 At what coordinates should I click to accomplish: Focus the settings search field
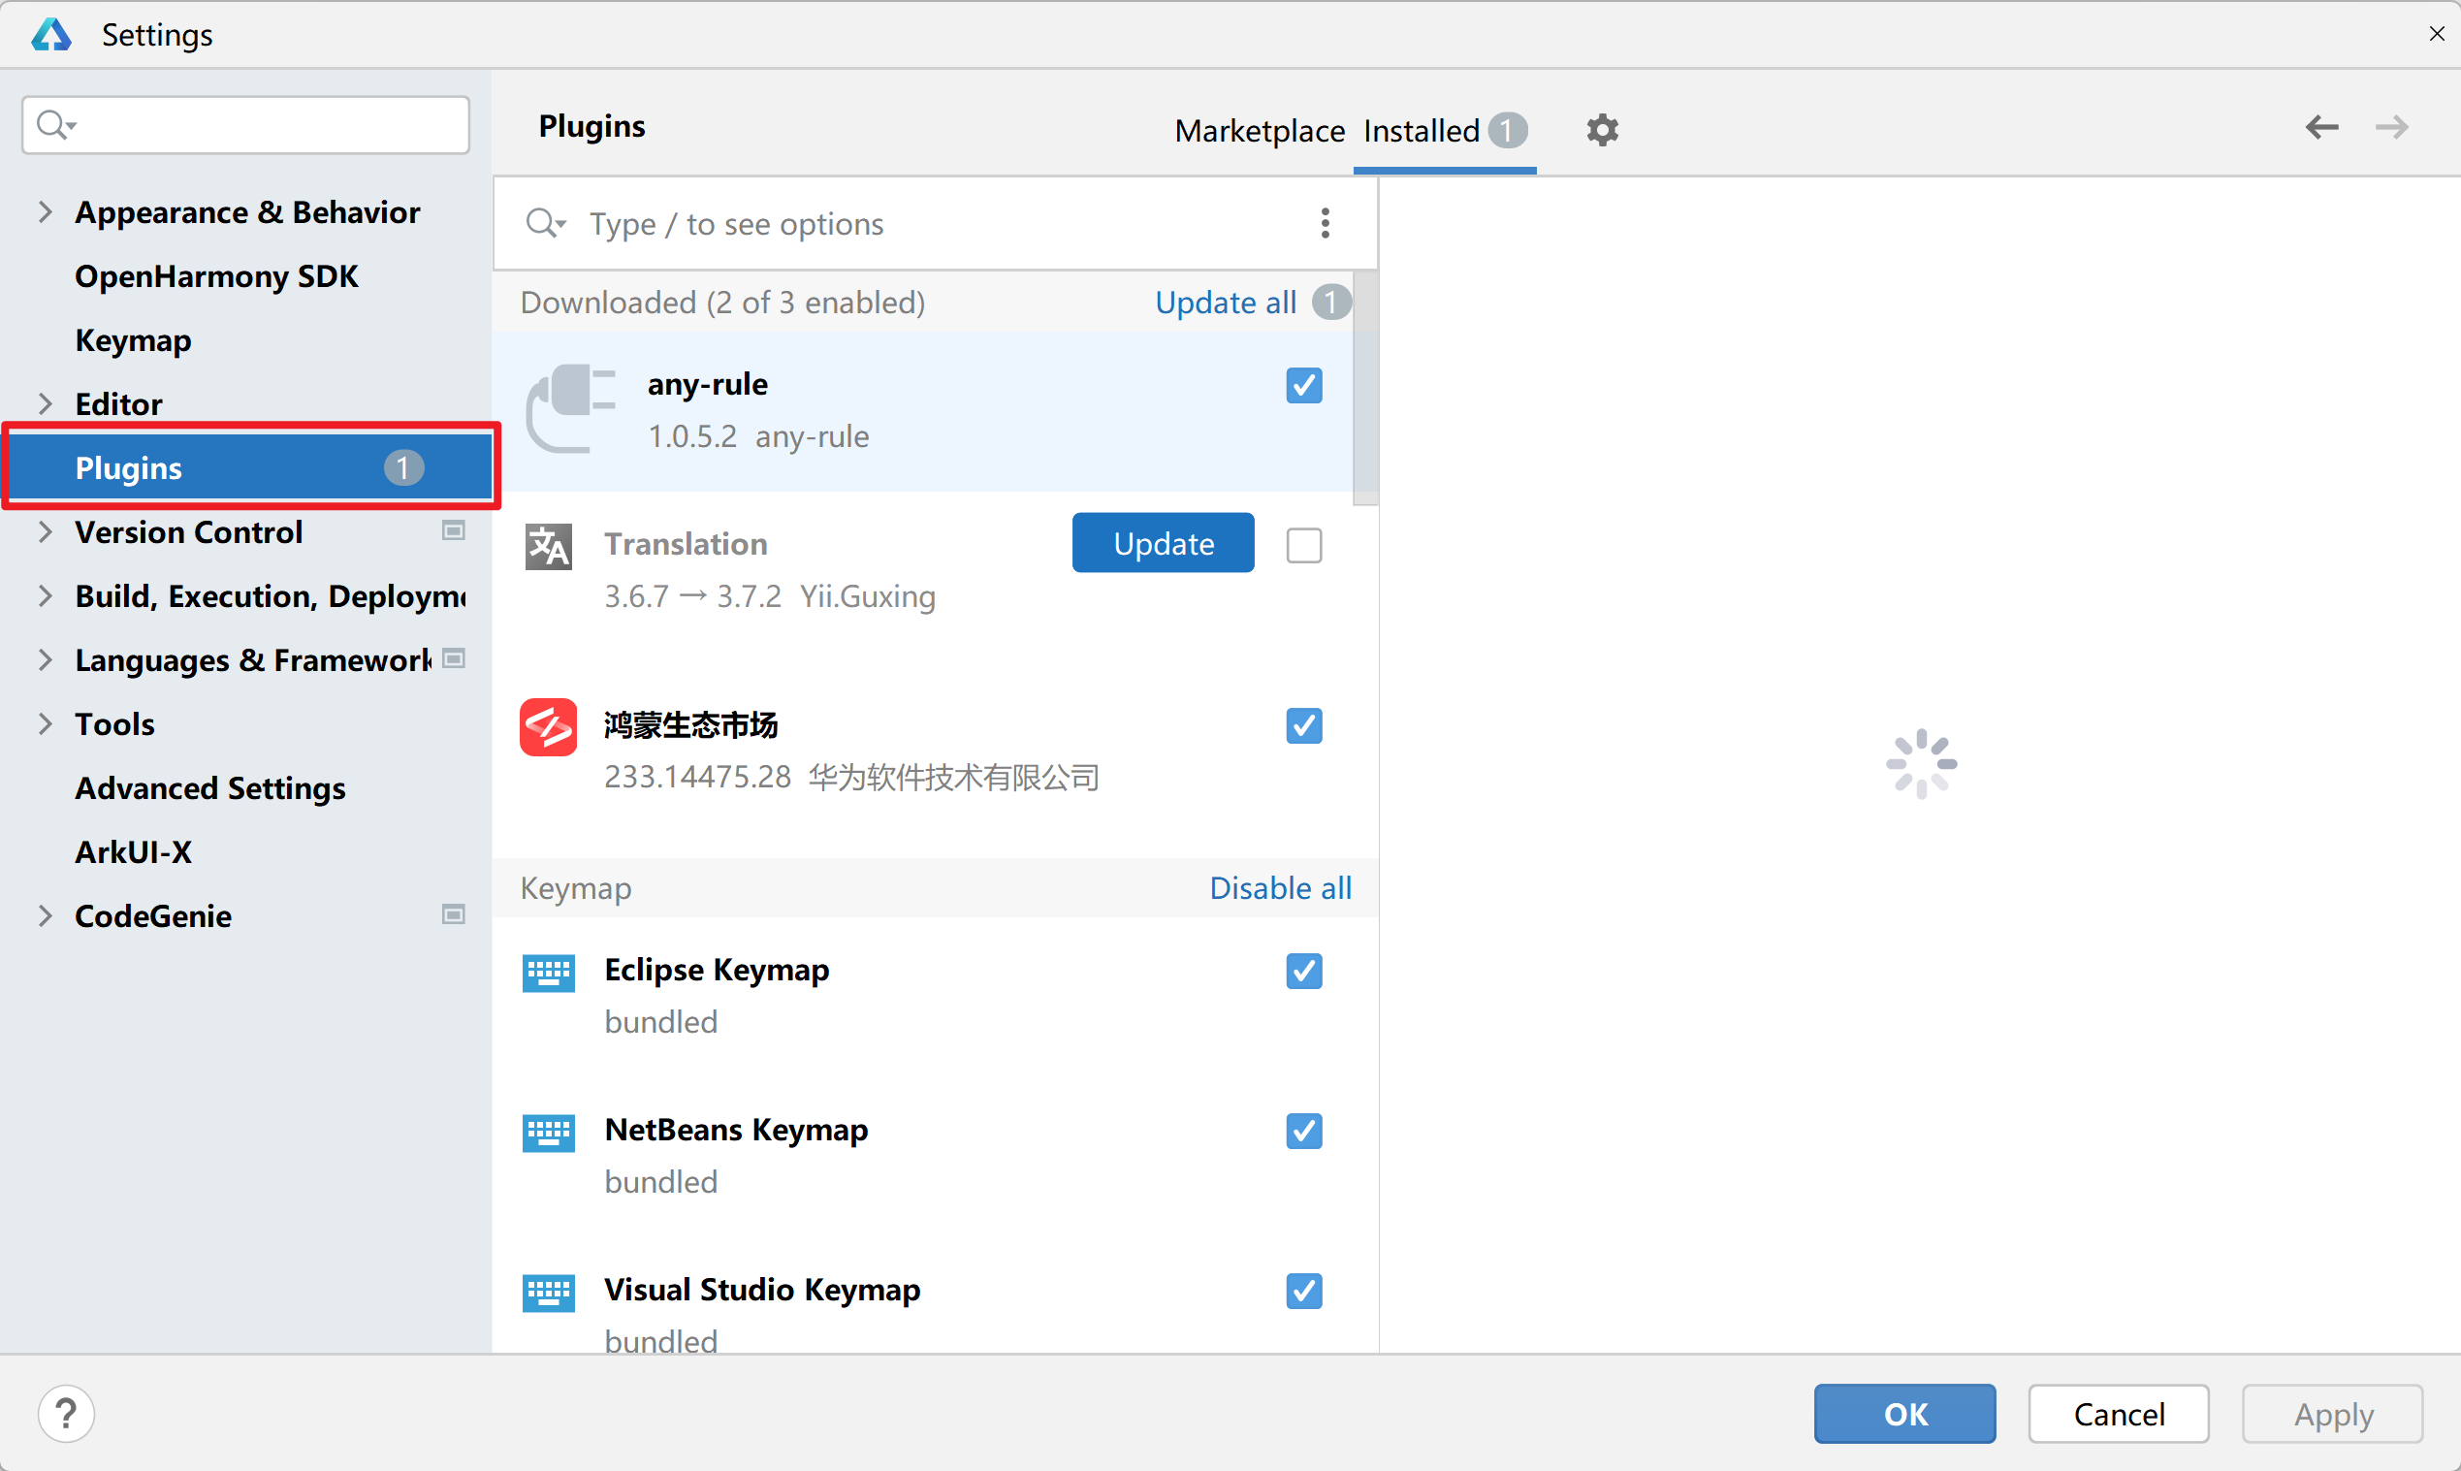click(x=245, y=125)
